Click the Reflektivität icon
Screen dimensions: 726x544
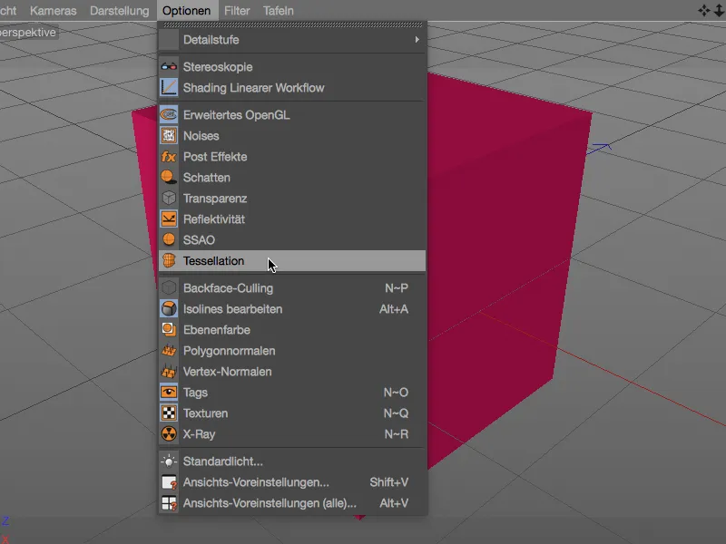[169, 219]
